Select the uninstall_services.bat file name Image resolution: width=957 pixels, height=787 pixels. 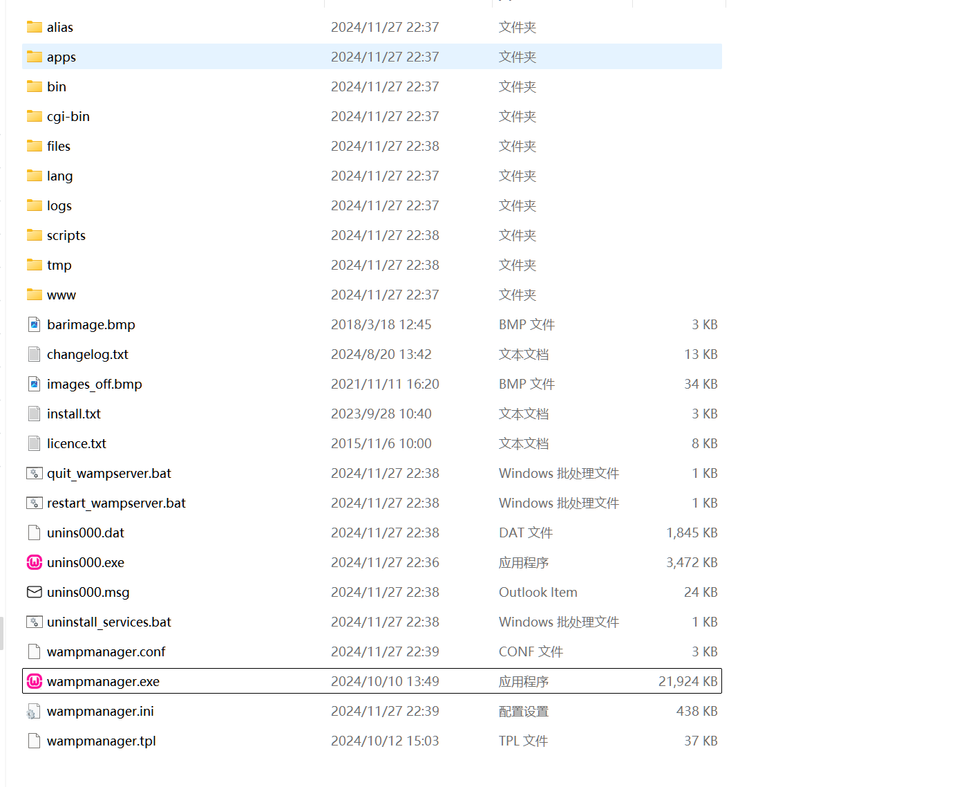click(109, 622)
